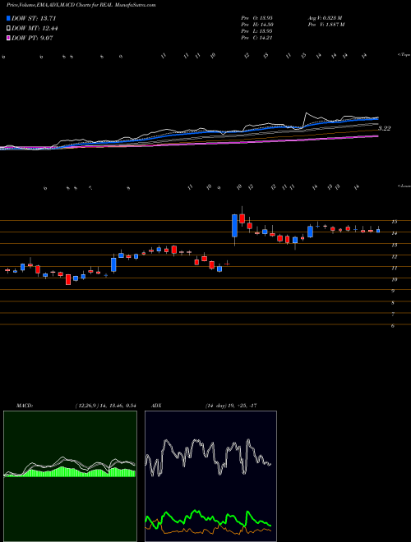Viewport: 411px width, 542px height.
Task: Click the tall blue gap-up candlestick
Action: pyautogui.click(x=234, y=226)
